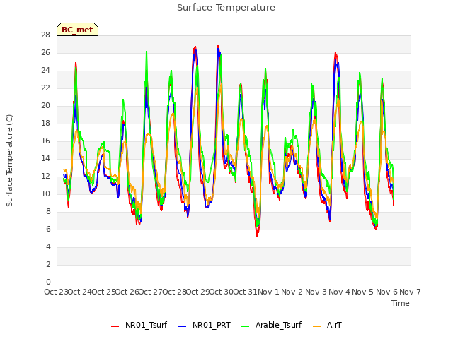Click the 2 y-axis tick label
Screen dimensions: 453x339
tap(48, 264)
